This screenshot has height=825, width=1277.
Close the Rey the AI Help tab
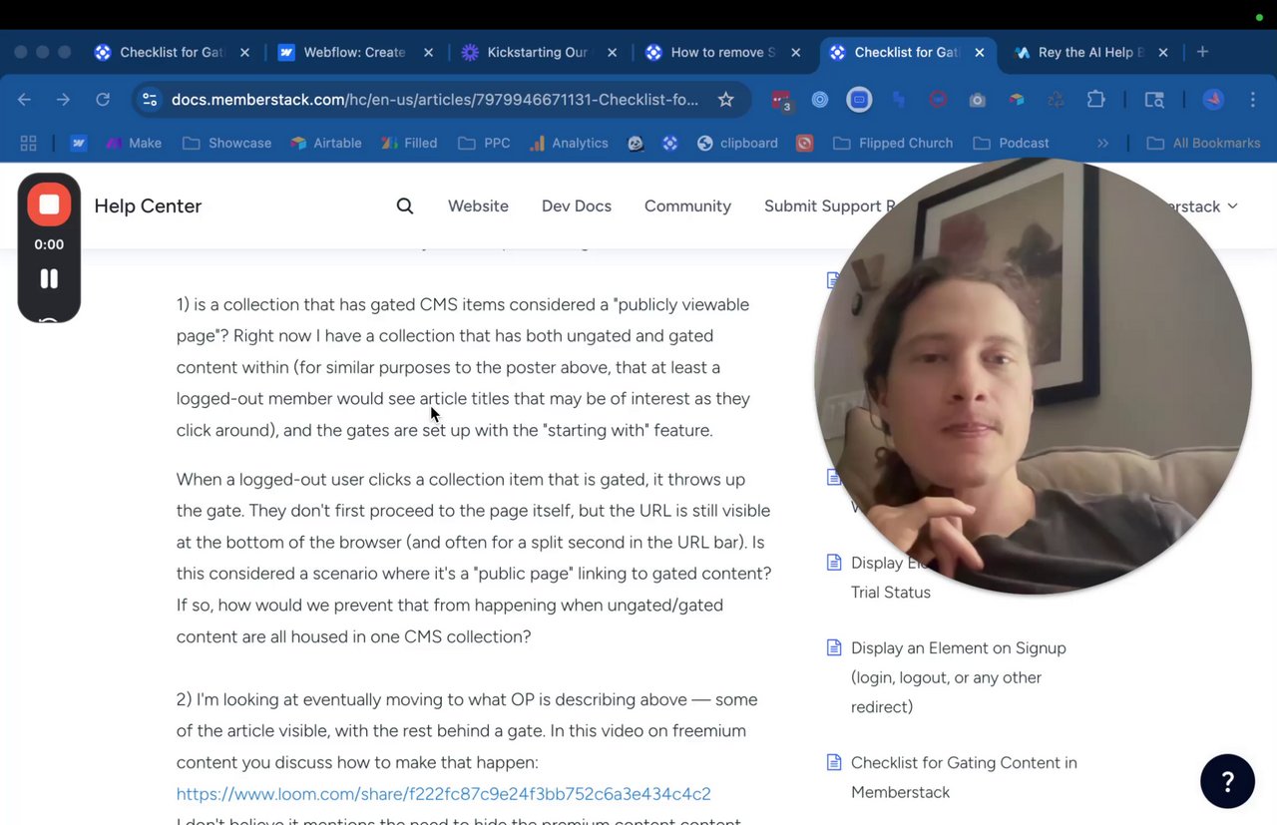point(1162,53)
